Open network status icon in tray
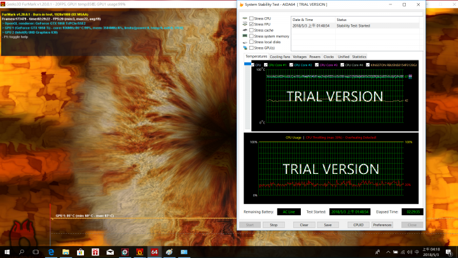This screenshot has width=458, height=258. pos(403,252)
